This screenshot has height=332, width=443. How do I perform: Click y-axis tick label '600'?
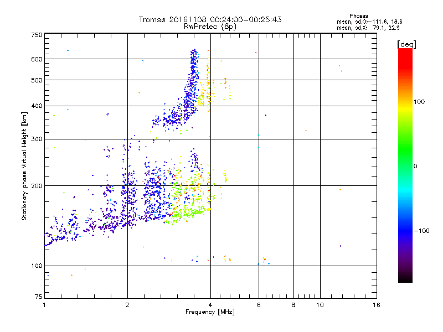(x=37, y=59)
